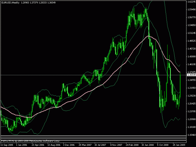Click the 1.20900 price axis label
The width and height of the screenshot is (196, 147).
[x=192, y=119]
